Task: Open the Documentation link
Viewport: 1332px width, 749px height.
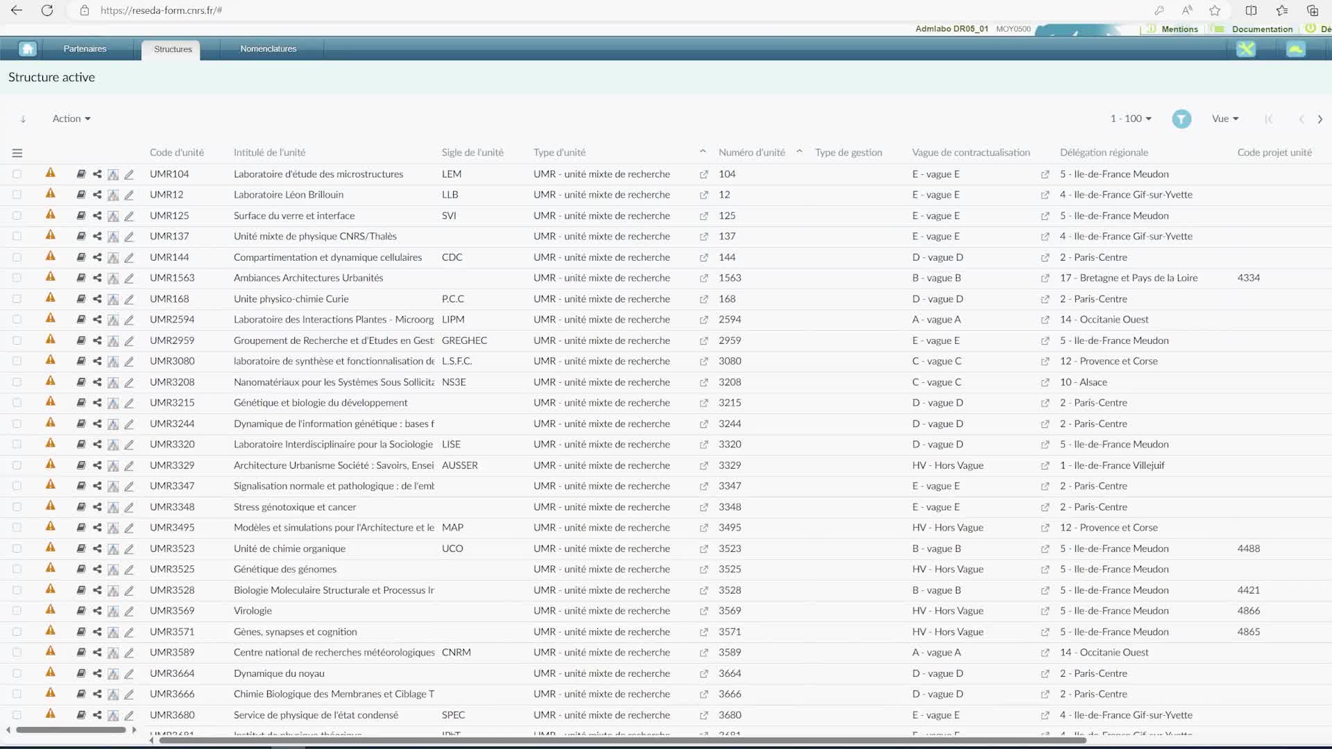Action: click(1262, 29)
